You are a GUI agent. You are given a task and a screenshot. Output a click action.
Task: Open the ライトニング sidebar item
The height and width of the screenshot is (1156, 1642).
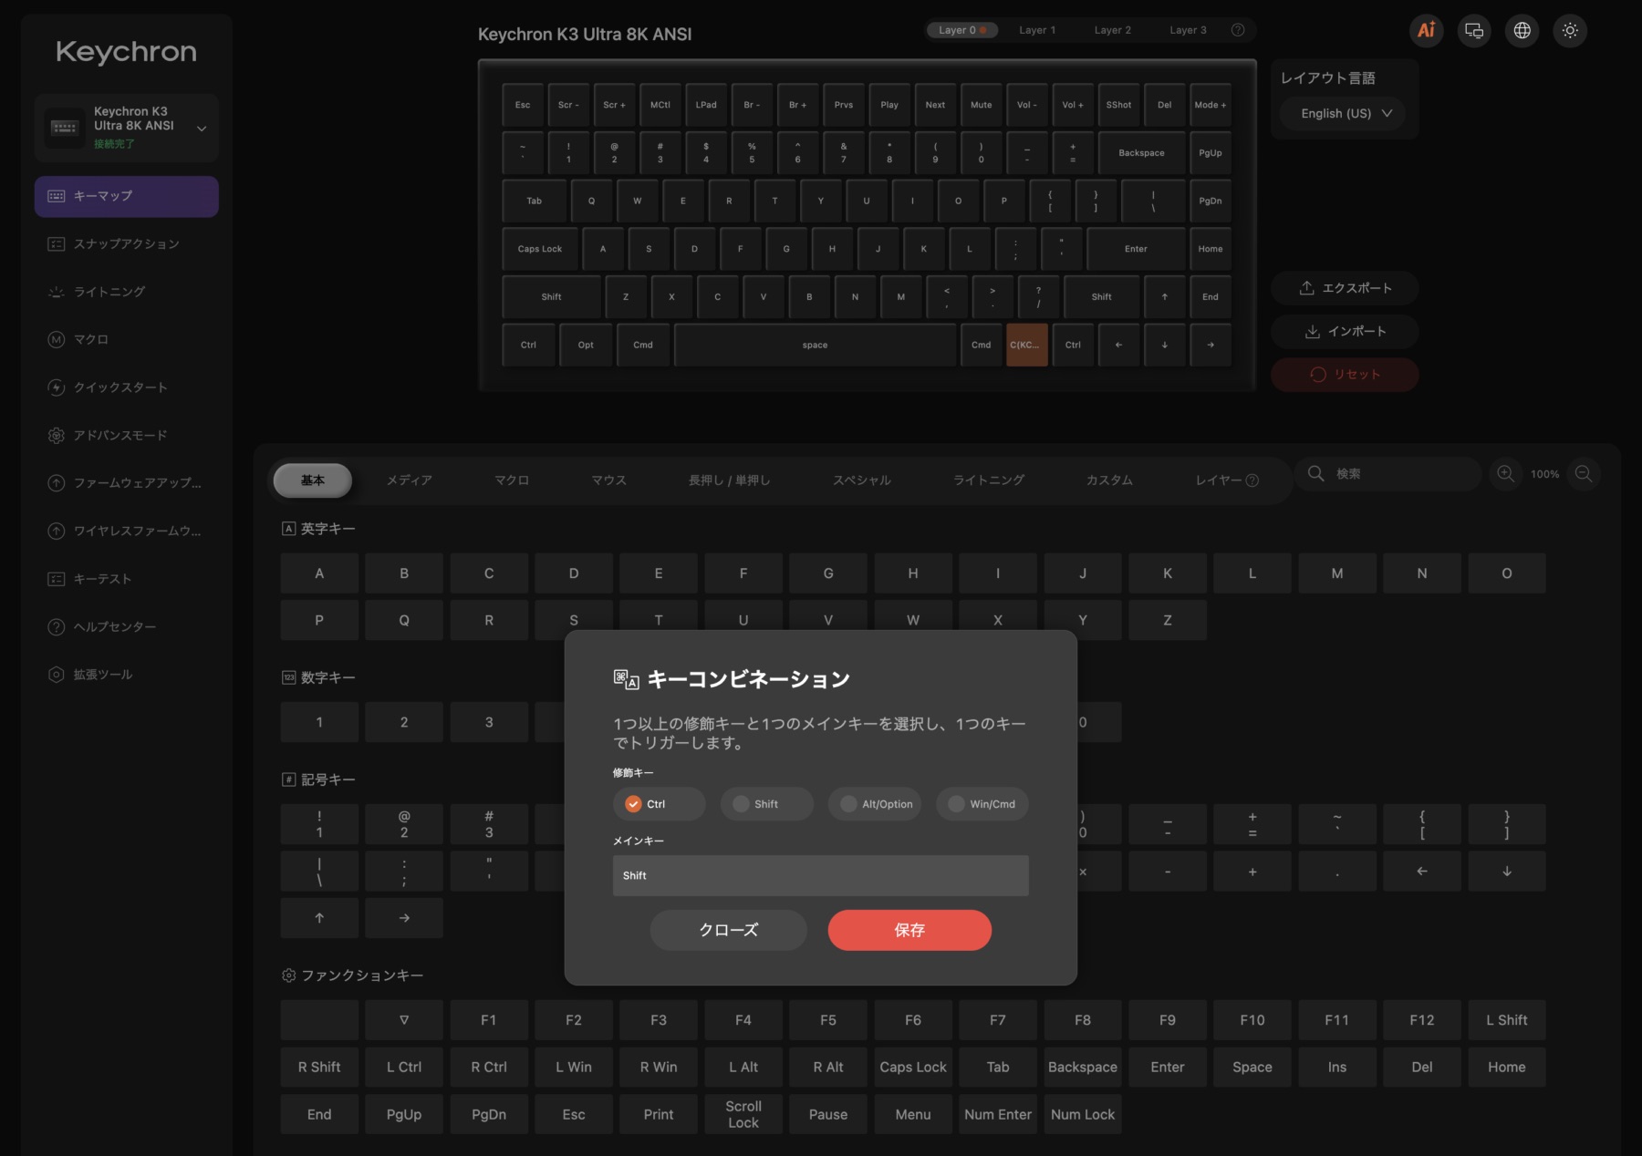point(126,292)
